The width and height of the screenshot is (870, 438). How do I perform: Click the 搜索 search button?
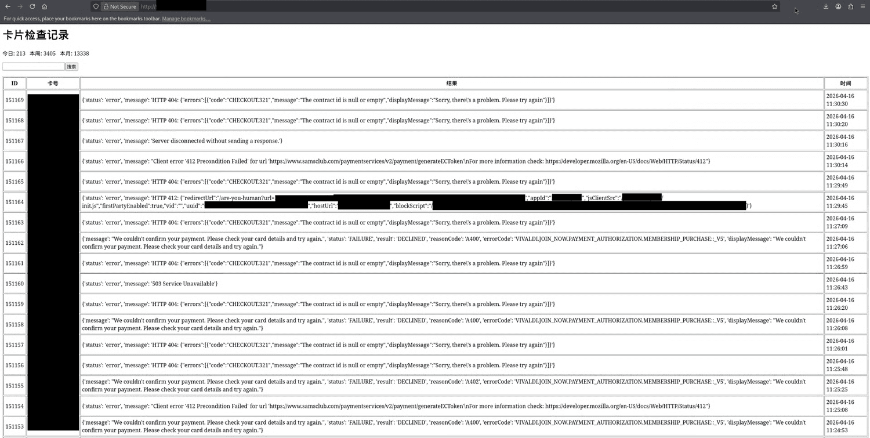(71, 67)
